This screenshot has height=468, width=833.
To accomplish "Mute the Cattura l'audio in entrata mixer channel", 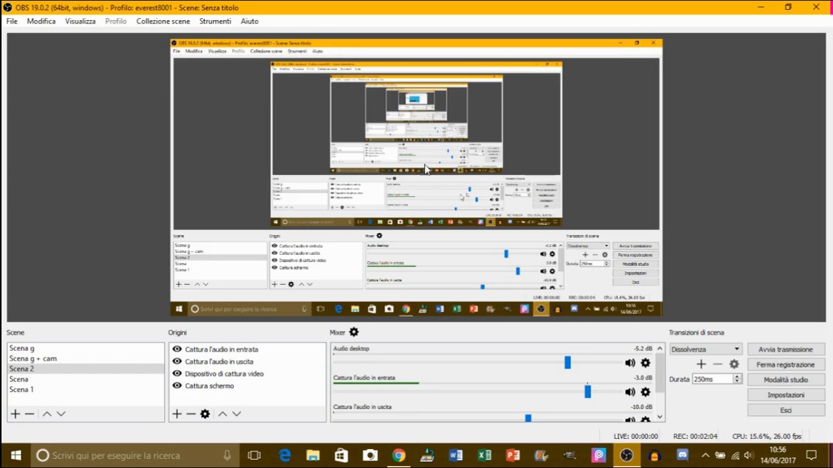I will point(630,392).
